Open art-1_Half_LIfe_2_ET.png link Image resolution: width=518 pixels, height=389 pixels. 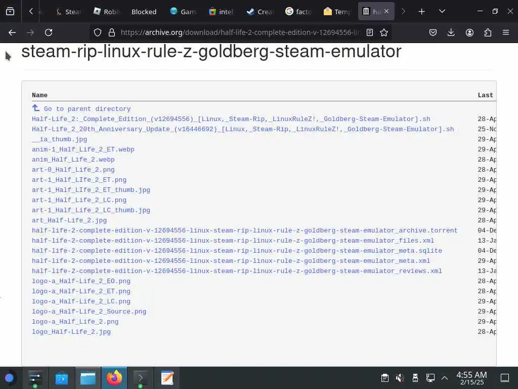(79, 180)
